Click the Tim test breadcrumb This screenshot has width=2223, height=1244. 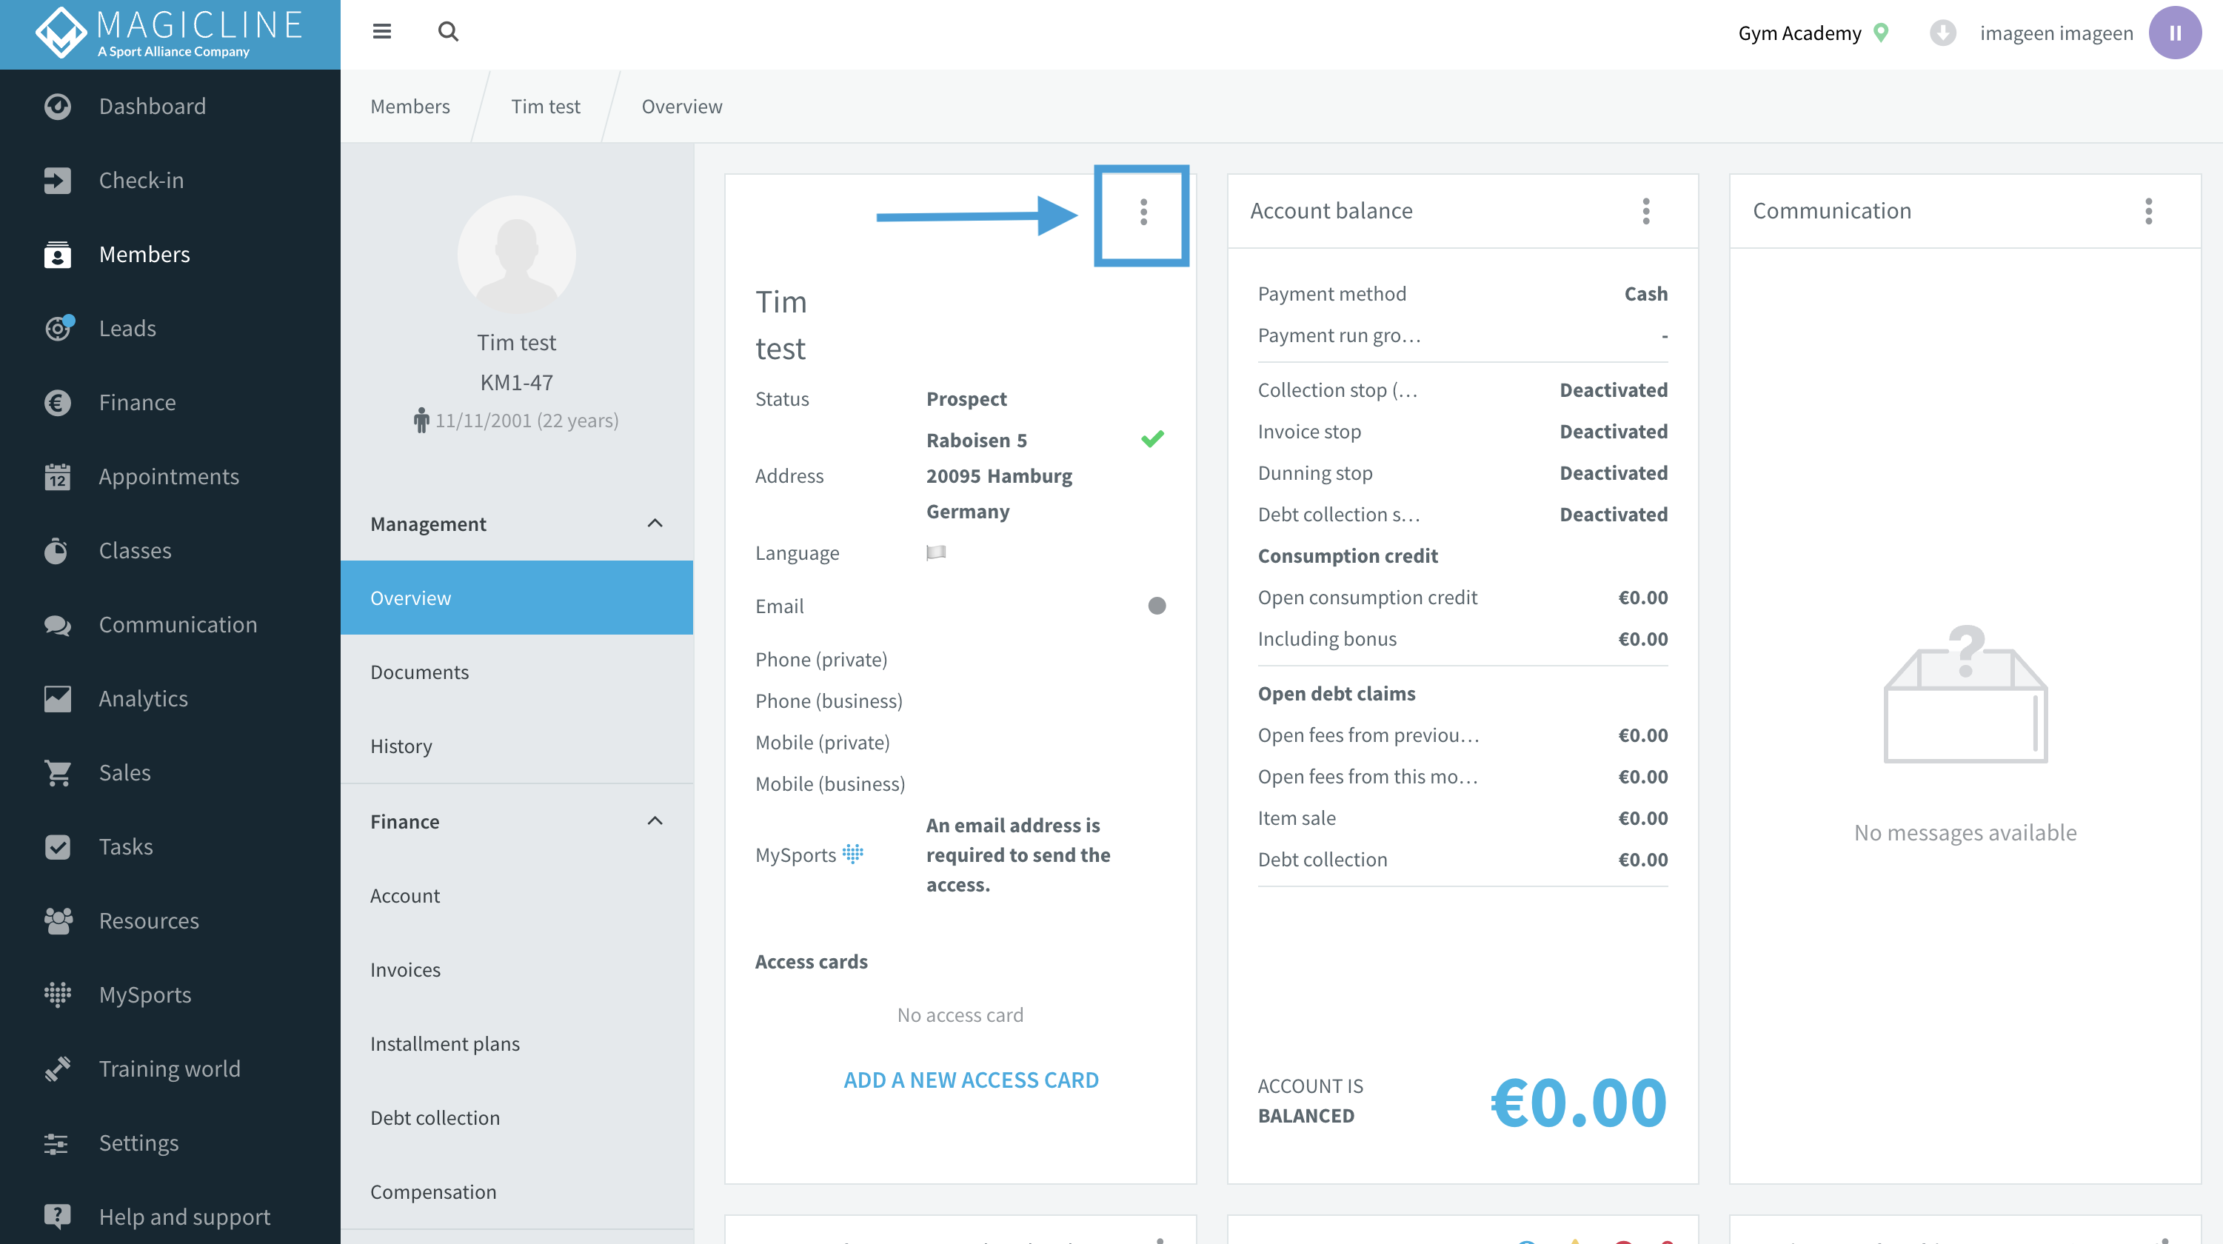(546, 106)
